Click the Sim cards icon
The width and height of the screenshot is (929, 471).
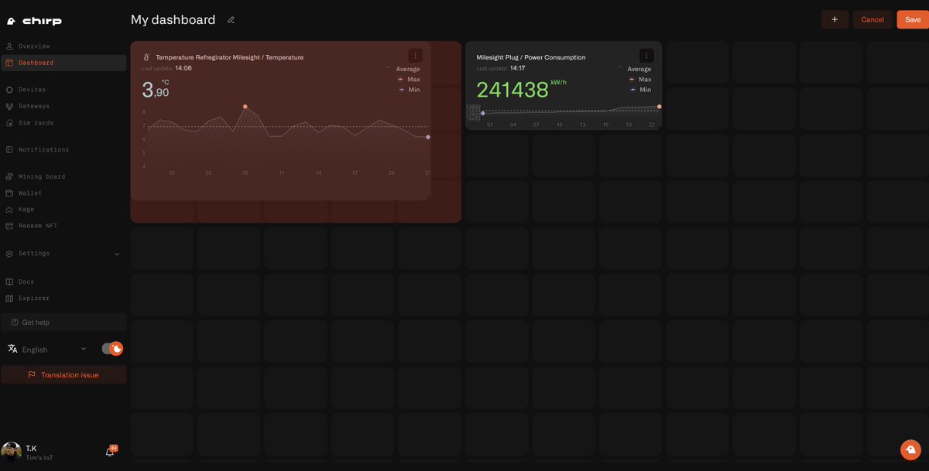(9, 123)
